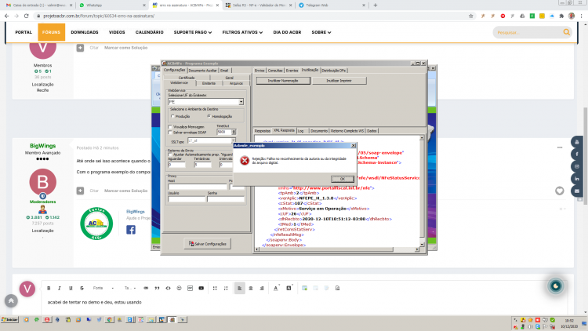This screenshot has width=588, height=331.
Task: Open the background color picker in the editor
Action: click(x=289, y=288)
